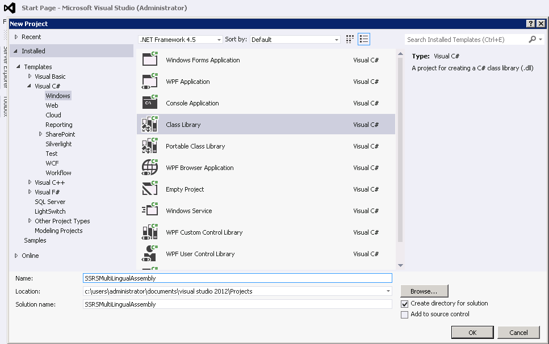The height and width of the screenshot is (344, 549).
Task: Click the Cancel button
Action: (518, 333)
